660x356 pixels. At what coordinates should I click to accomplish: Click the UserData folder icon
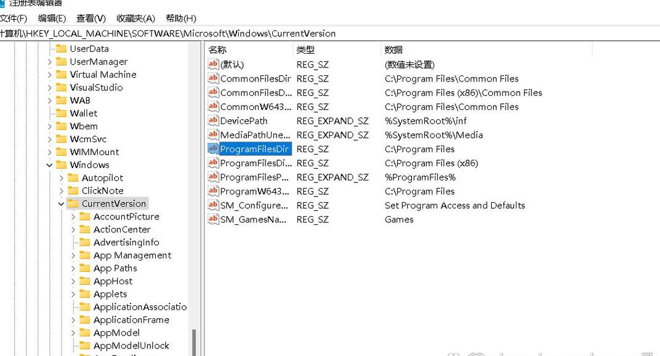61,48
